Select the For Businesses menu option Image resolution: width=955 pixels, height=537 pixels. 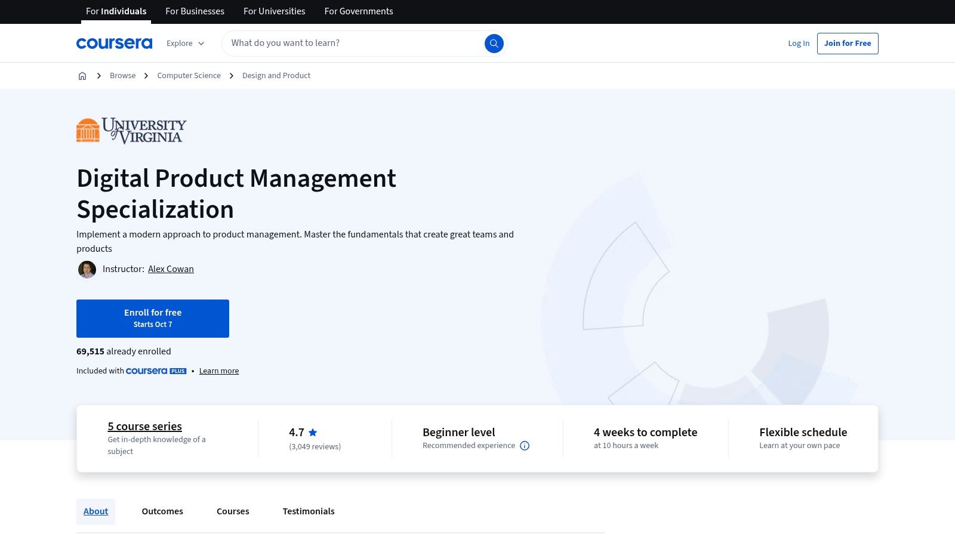(195, 11)
